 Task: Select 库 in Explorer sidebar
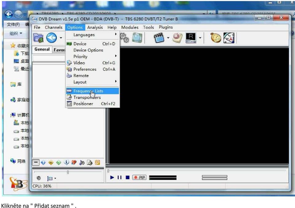coord(16,84)
